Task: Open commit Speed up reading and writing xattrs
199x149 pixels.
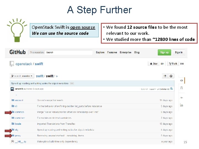Action: point(40,84)
